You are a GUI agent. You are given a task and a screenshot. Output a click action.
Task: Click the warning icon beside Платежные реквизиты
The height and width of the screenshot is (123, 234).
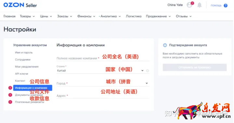coord(10,102)
